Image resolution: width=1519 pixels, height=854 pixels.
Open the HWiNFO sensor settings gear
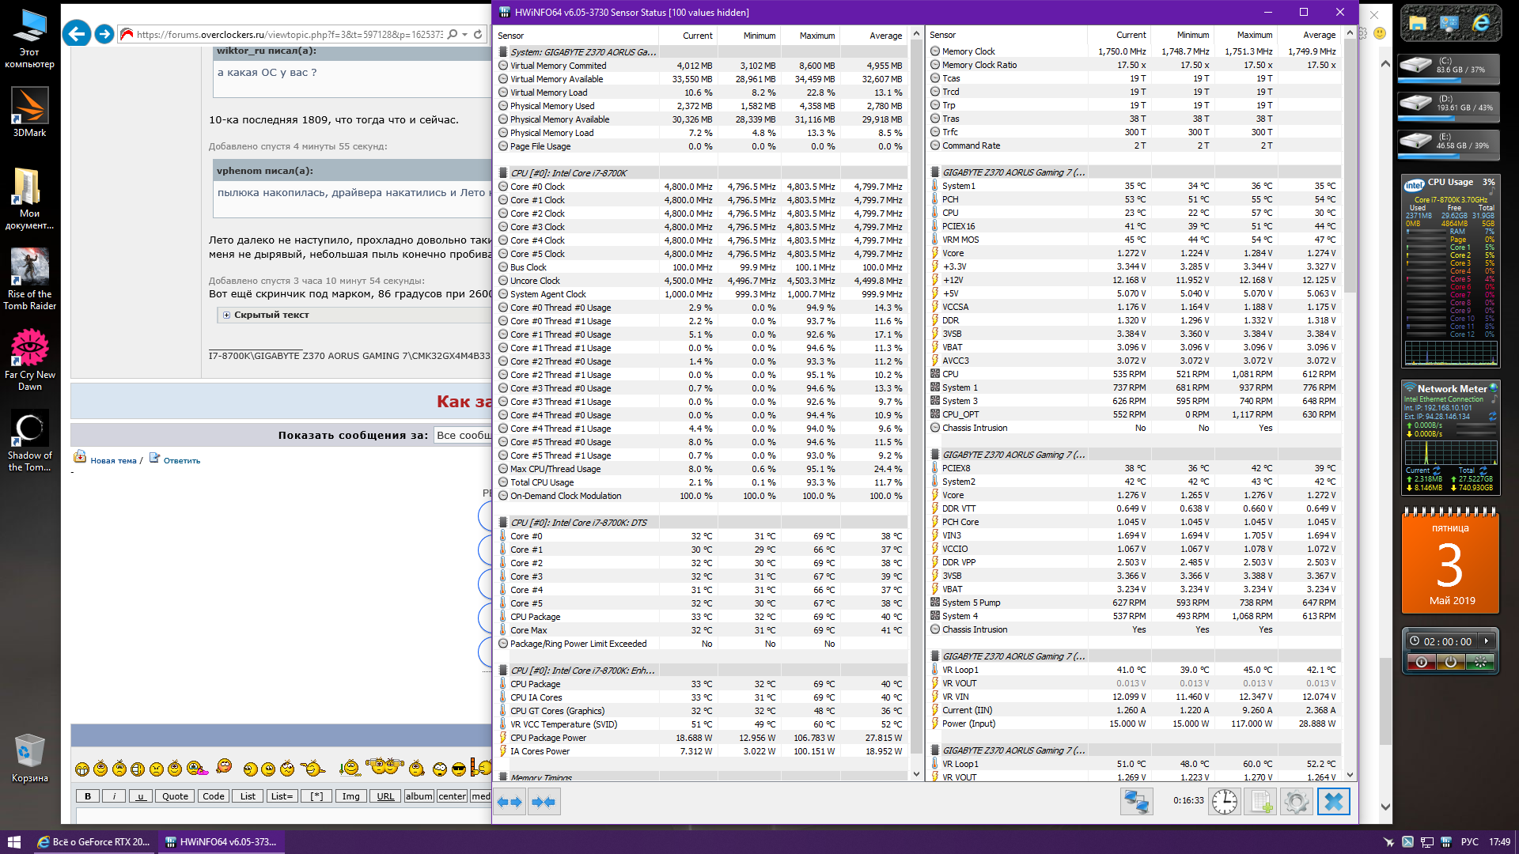1296,802
